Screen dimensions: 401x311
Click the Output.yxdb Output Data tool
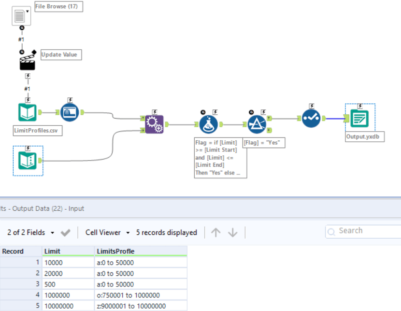[359, 118]
